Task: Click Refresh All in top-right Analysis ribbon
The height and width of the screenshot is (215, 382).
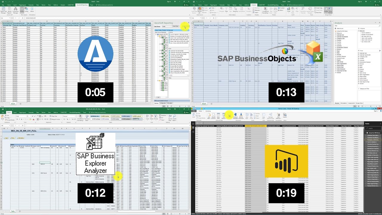Action: (x=200, y=10)
